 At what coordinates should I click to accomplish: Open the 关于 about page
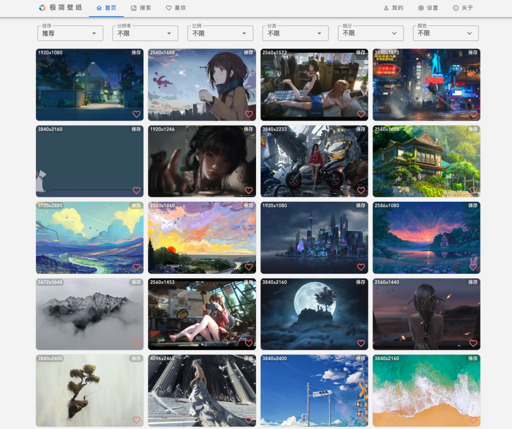pos(462,8)
